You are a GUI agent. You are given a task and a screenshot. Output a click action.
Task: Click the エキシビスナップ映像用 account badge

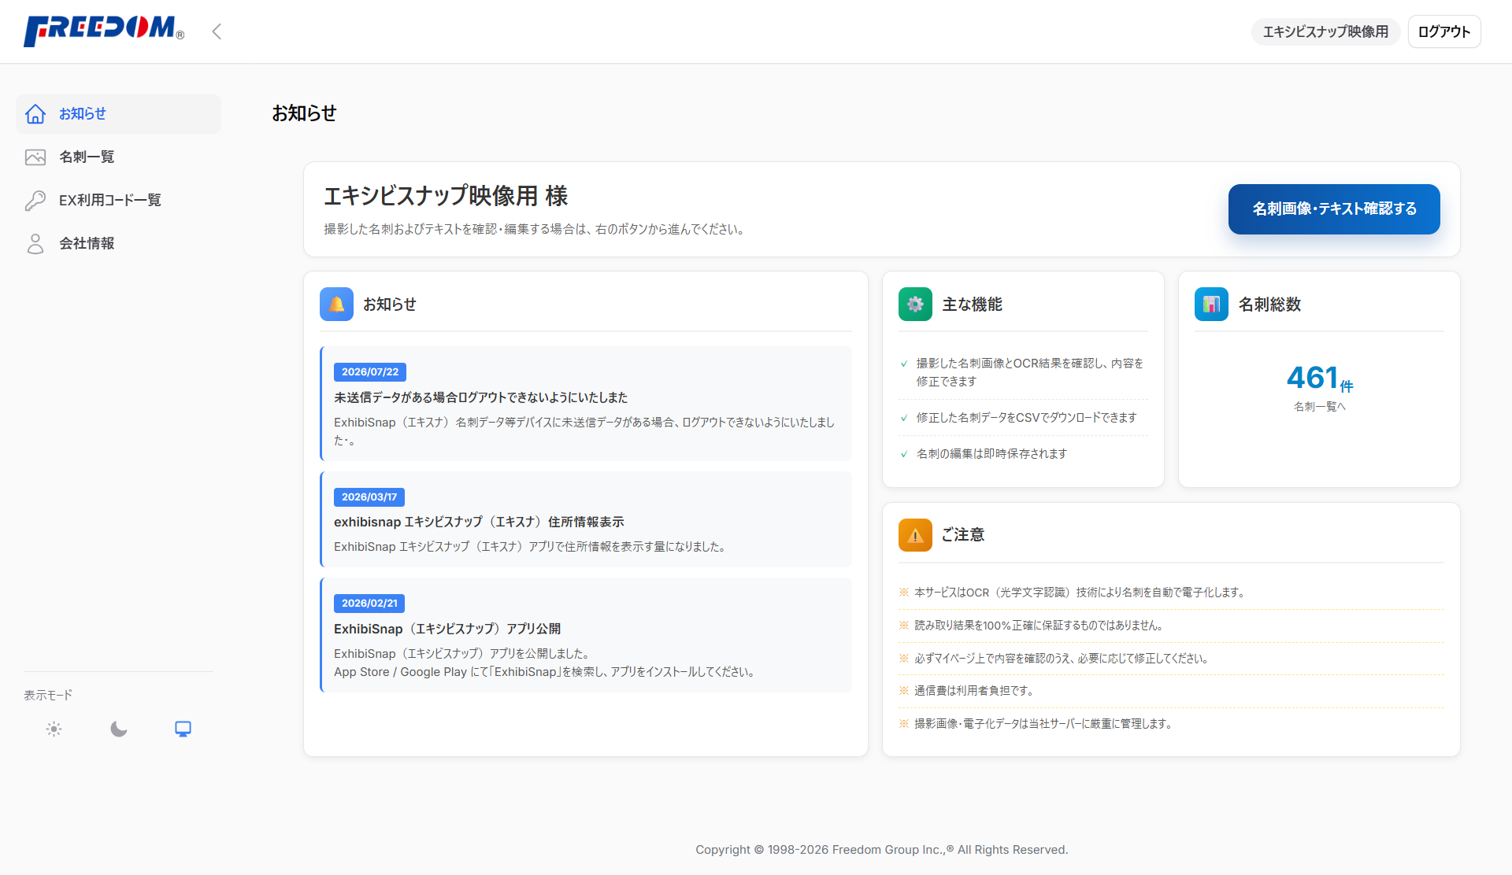[x=1325, y=31]
